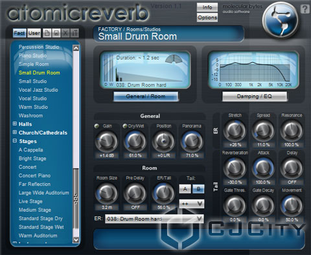Click the new preset page icon
Viewport: 311px width, 255px height.
47,33
